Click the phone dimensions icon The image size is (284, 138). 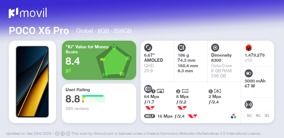182,48
